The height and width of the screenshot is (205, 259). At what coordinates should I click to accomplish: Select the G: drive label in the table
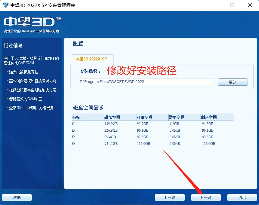[74, 143]
